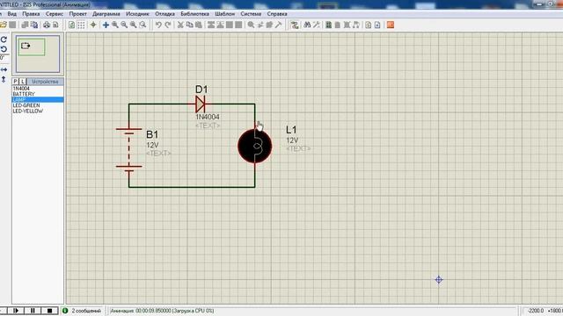Screen dimensions: 563x316
Task: Click the P pick devices button
Action: (16, 82)
